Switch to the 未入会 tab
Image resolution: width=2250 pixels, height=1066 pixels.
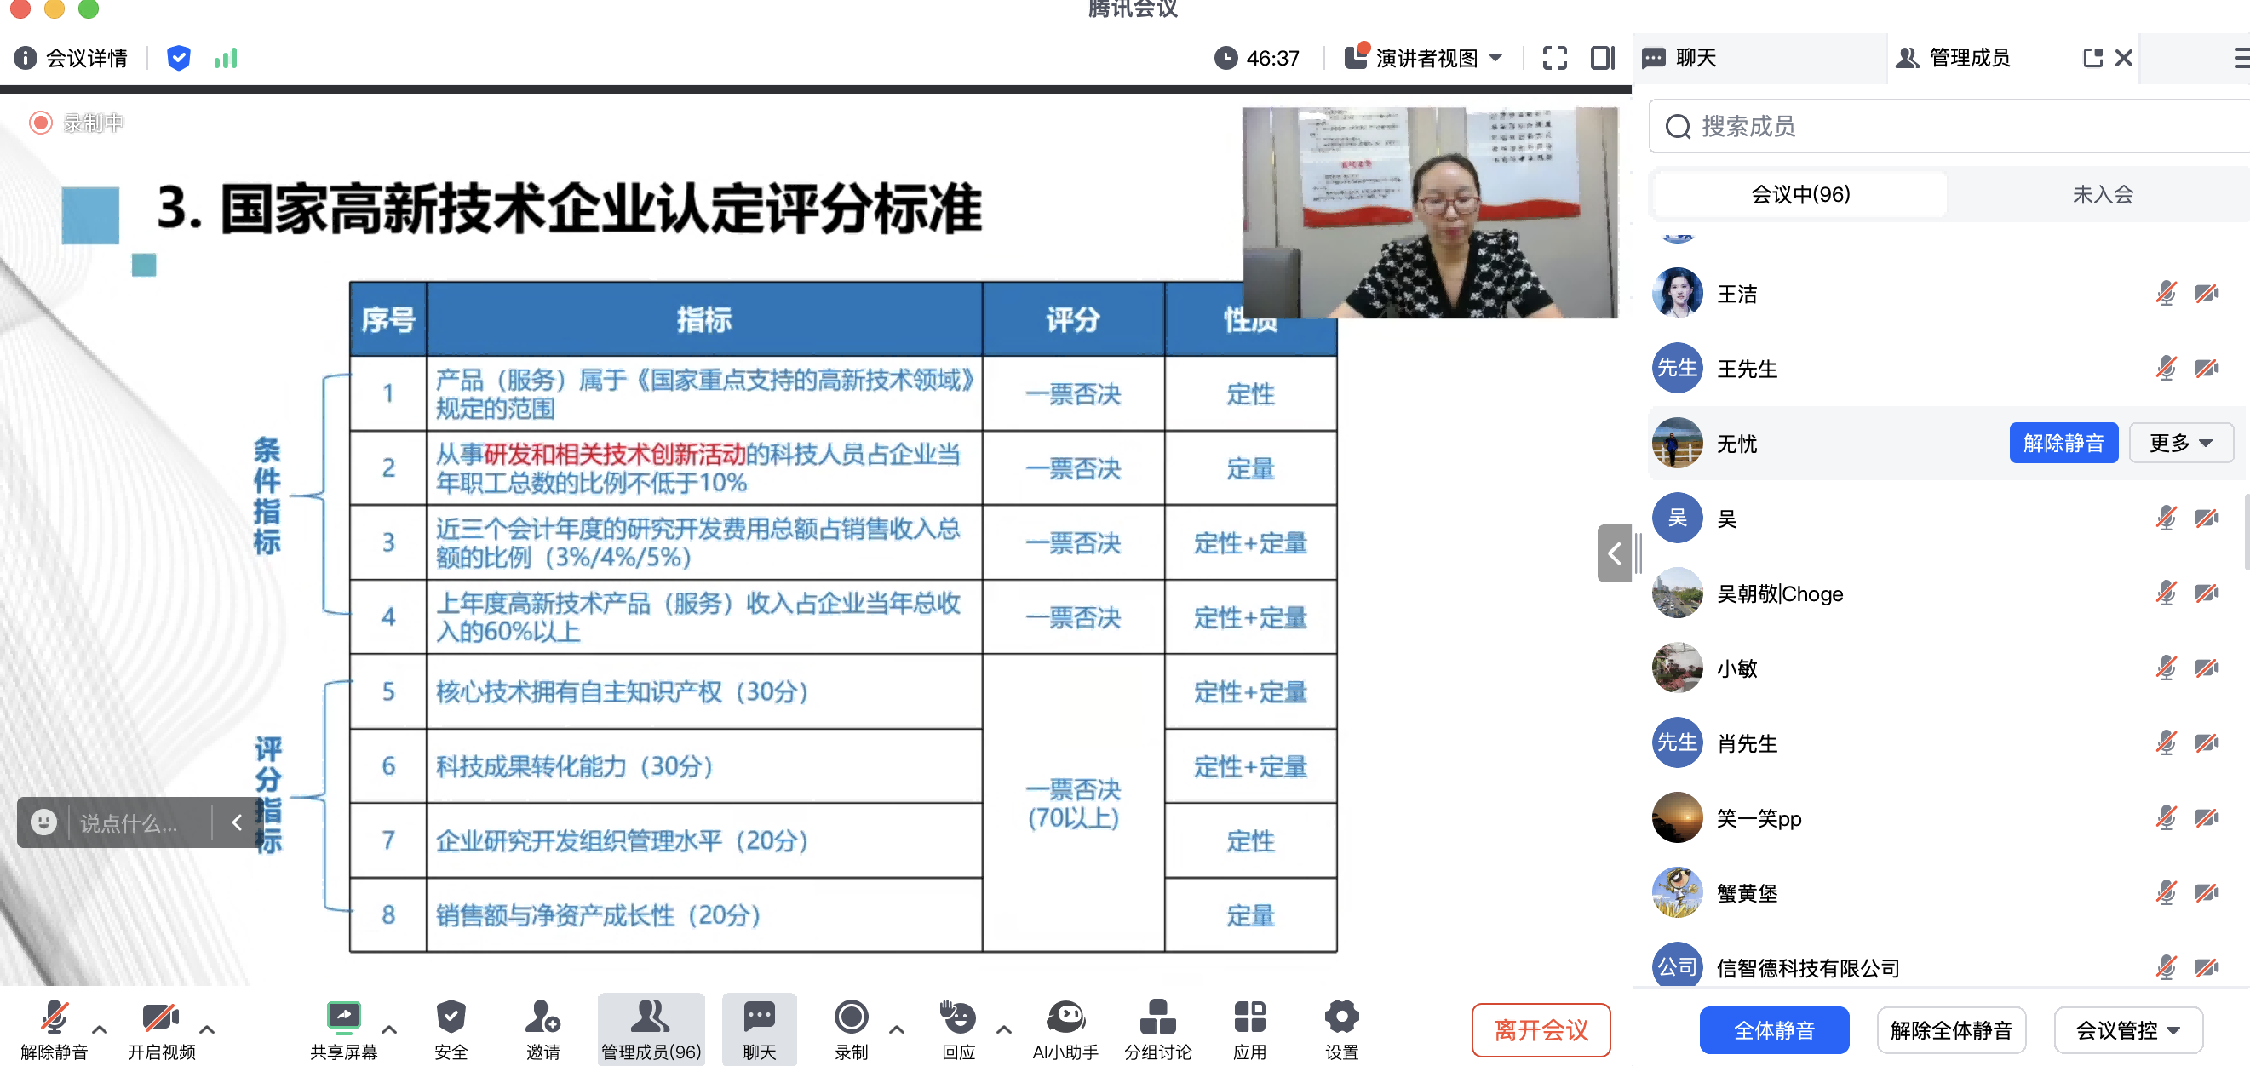pos(2103,195)
